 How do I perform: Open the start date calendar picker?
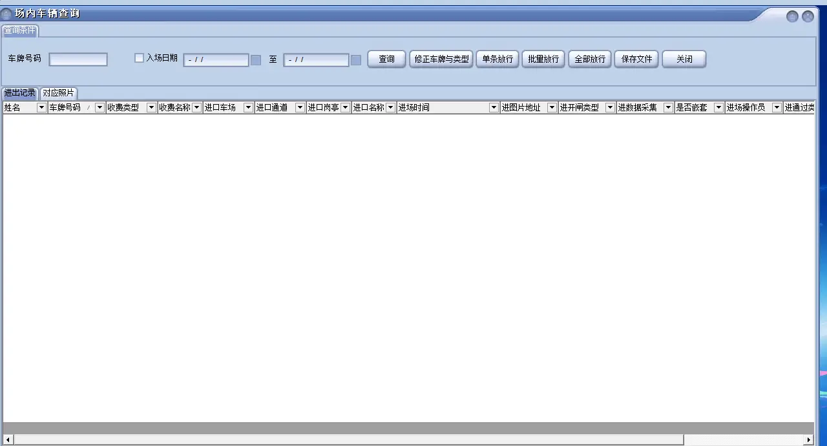[256, 60]
